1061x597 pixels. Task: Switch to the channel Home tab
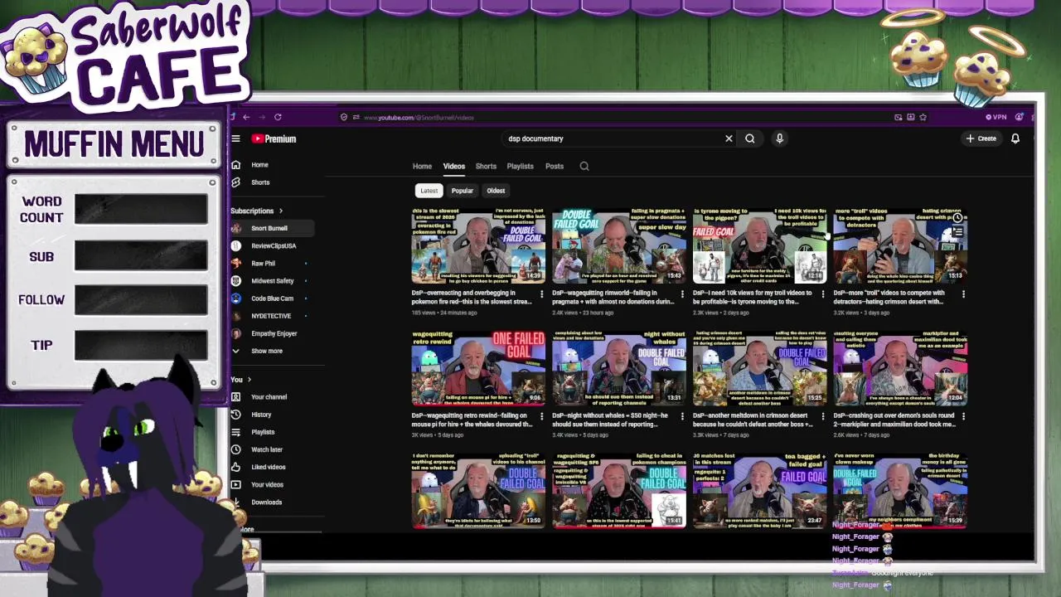click(422, 166)
